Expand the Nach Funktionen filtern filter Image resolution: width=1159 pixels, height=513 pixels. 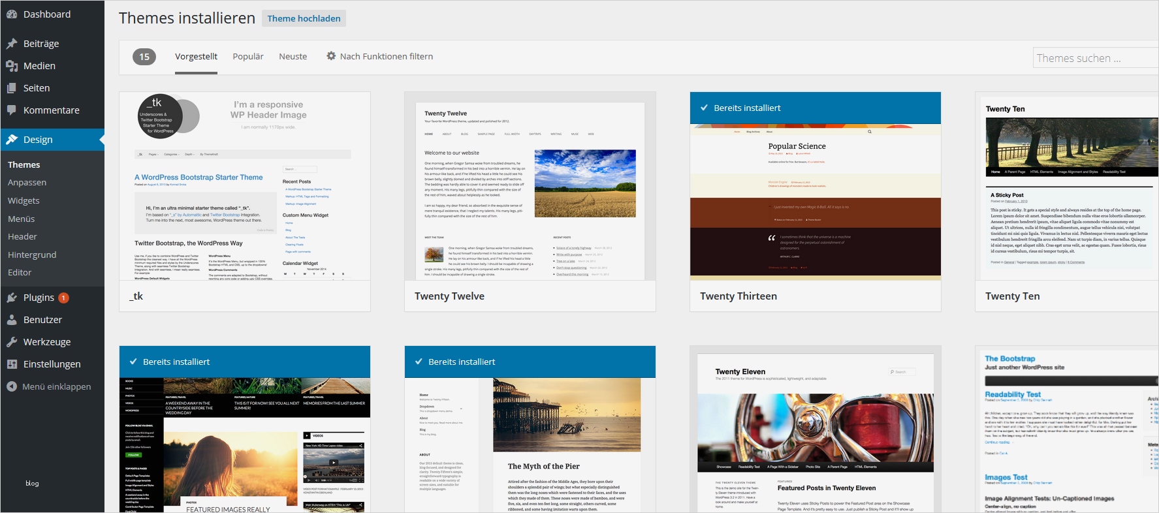(379, 57)
